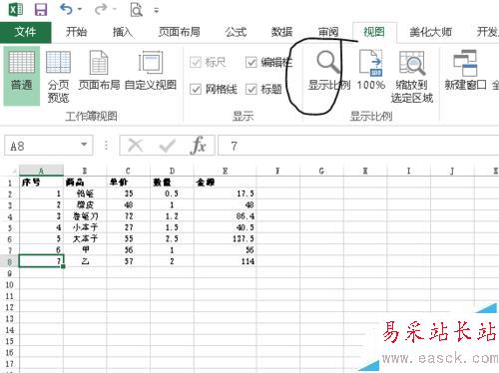This screenshot has height=373, width=499.
Task: Select row 1 header
Action: pyautogui.click(x=10, y=183)
